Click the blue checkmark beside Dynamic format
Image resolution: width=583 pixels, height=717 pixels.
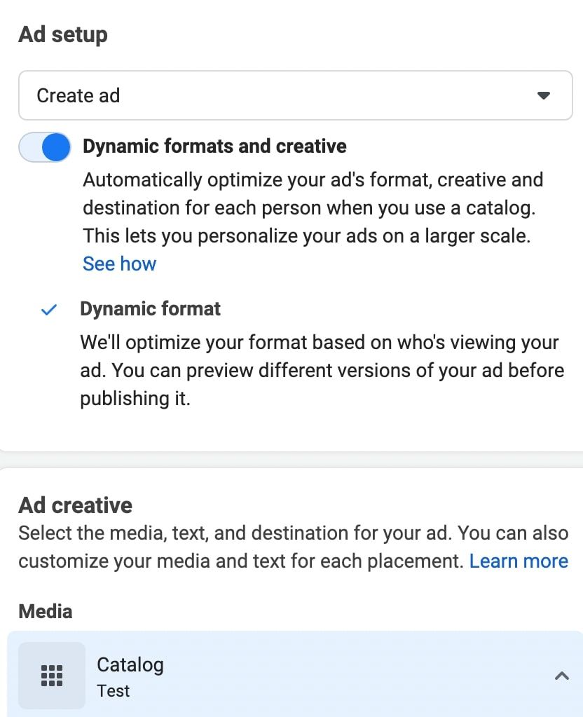pos(48,310)
